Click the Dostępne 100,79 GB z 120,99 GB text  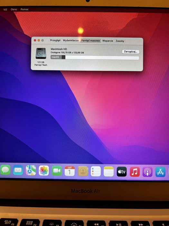[67, 53]
